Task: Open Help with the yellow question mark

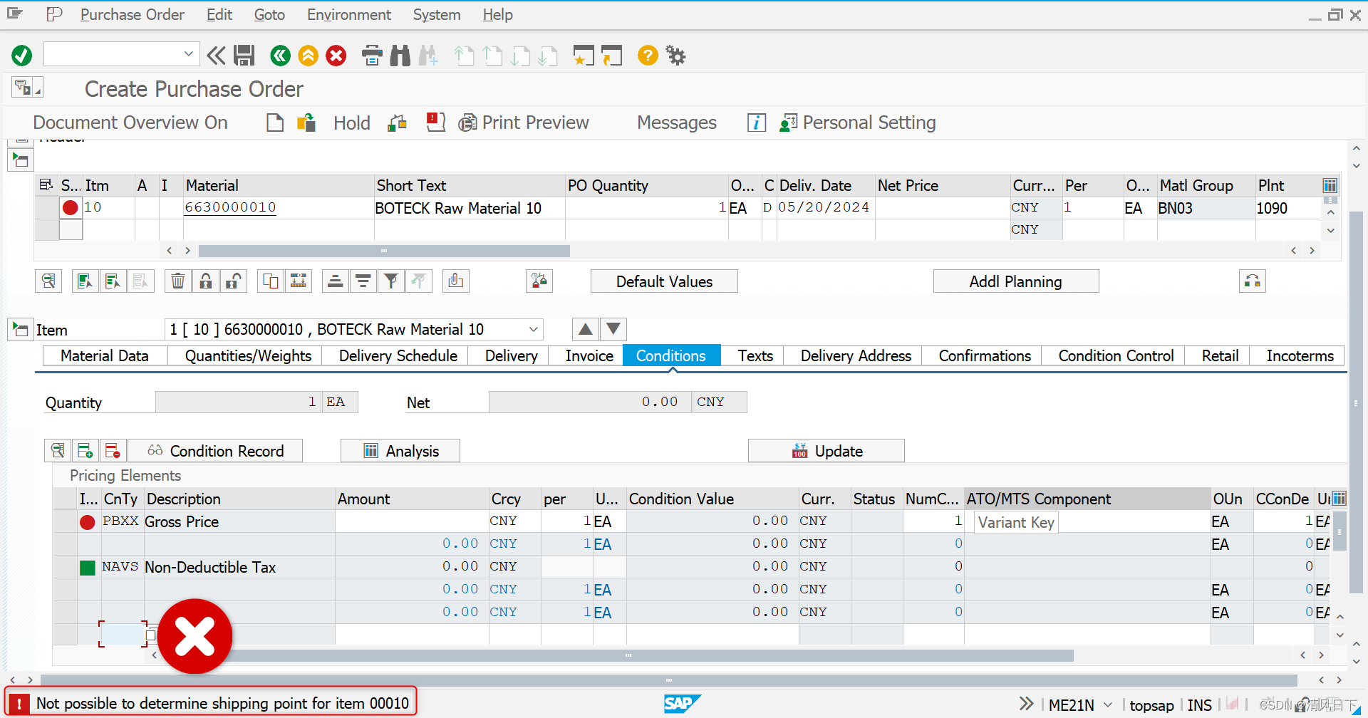Action: 648,55
